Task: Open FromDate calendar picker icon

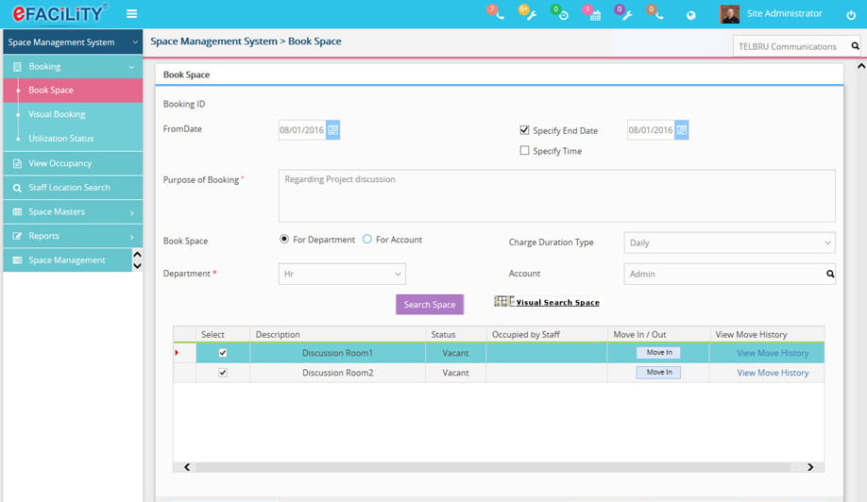Action: (333, 130)
